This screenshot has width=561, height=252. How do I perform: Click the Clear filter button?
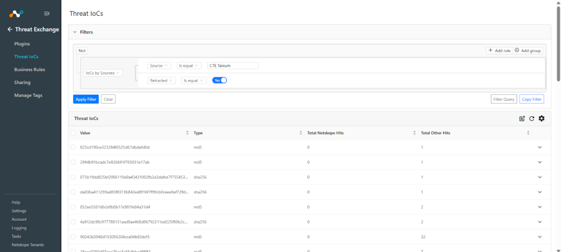point(108,99)
